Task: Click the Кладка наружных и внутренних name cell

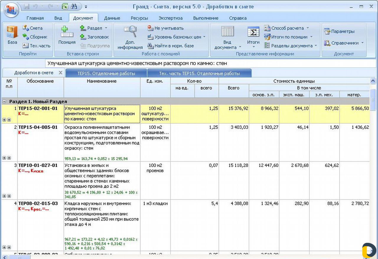Action: pyautogui.click(x=102, y=225)
